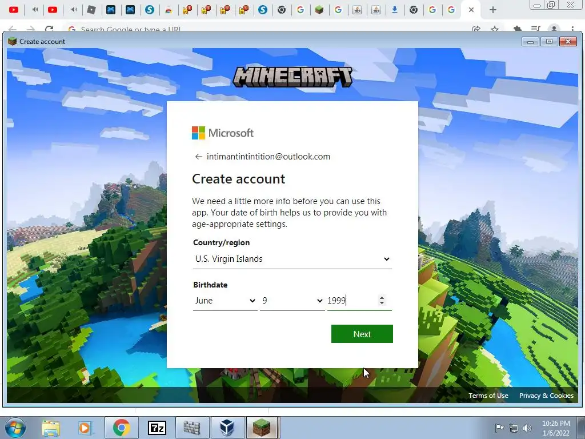Open the Chrome three-dot menu
The image size is (585, 439).
click(x=572, y=29)
